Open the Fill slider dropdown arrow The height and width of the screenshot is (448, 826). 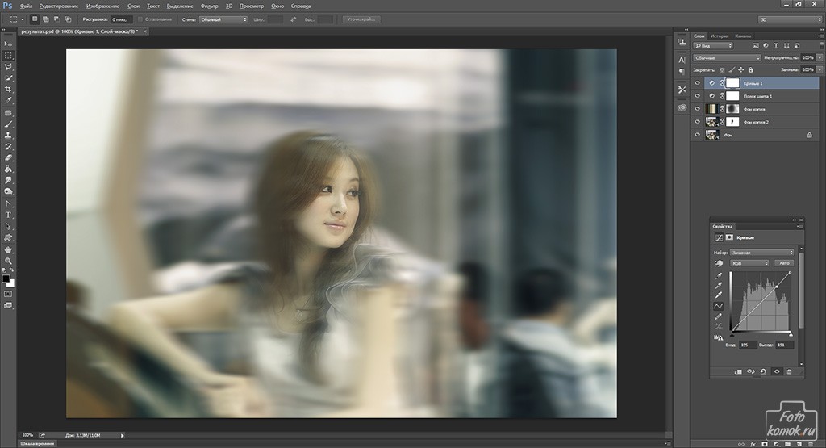(x=820, y=69)
